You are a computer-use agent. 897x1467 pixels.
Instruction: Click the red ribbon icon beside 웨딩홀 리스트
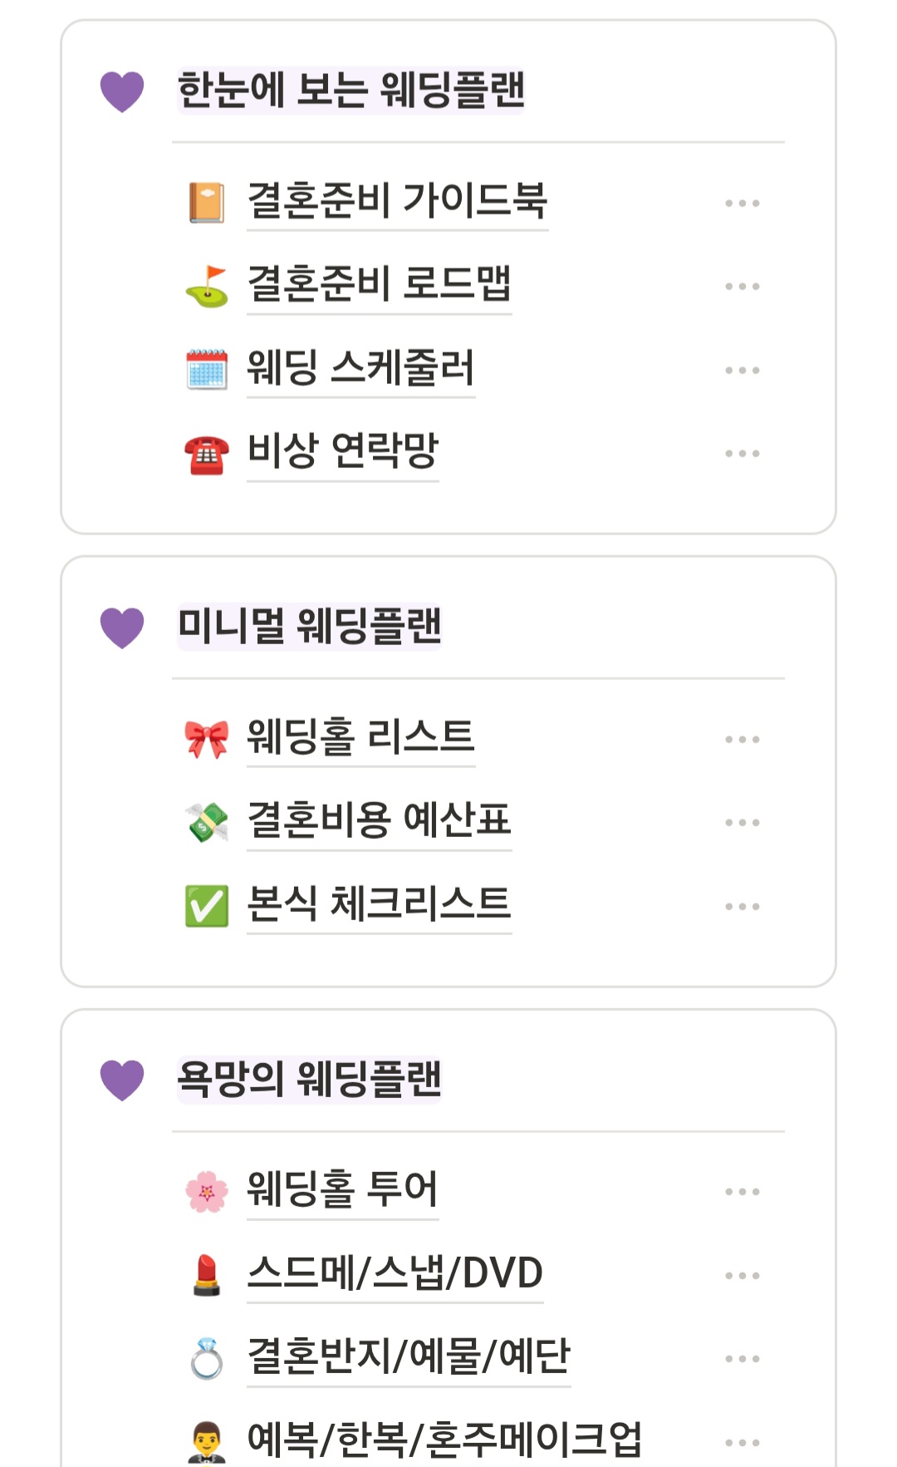click(206, 739)
